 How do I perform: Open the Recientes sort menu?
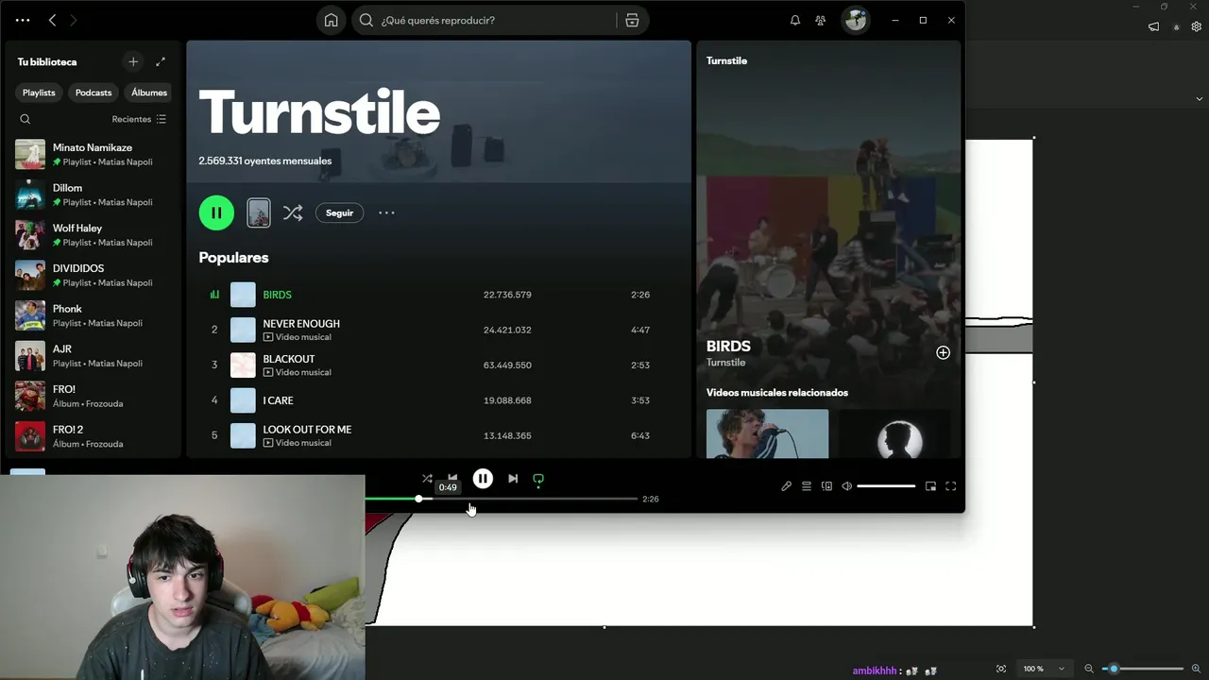tap(139, 119)
